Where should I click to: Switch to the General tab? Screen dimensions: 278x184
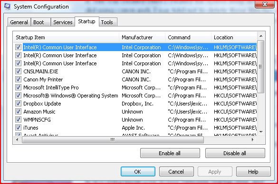tap(19, 22)
